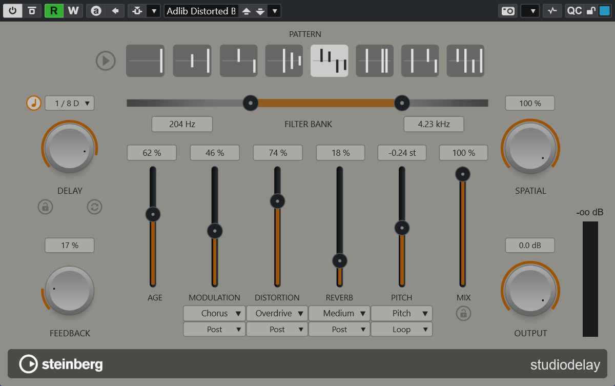Click the 62 % age value field

click(152, 153)
